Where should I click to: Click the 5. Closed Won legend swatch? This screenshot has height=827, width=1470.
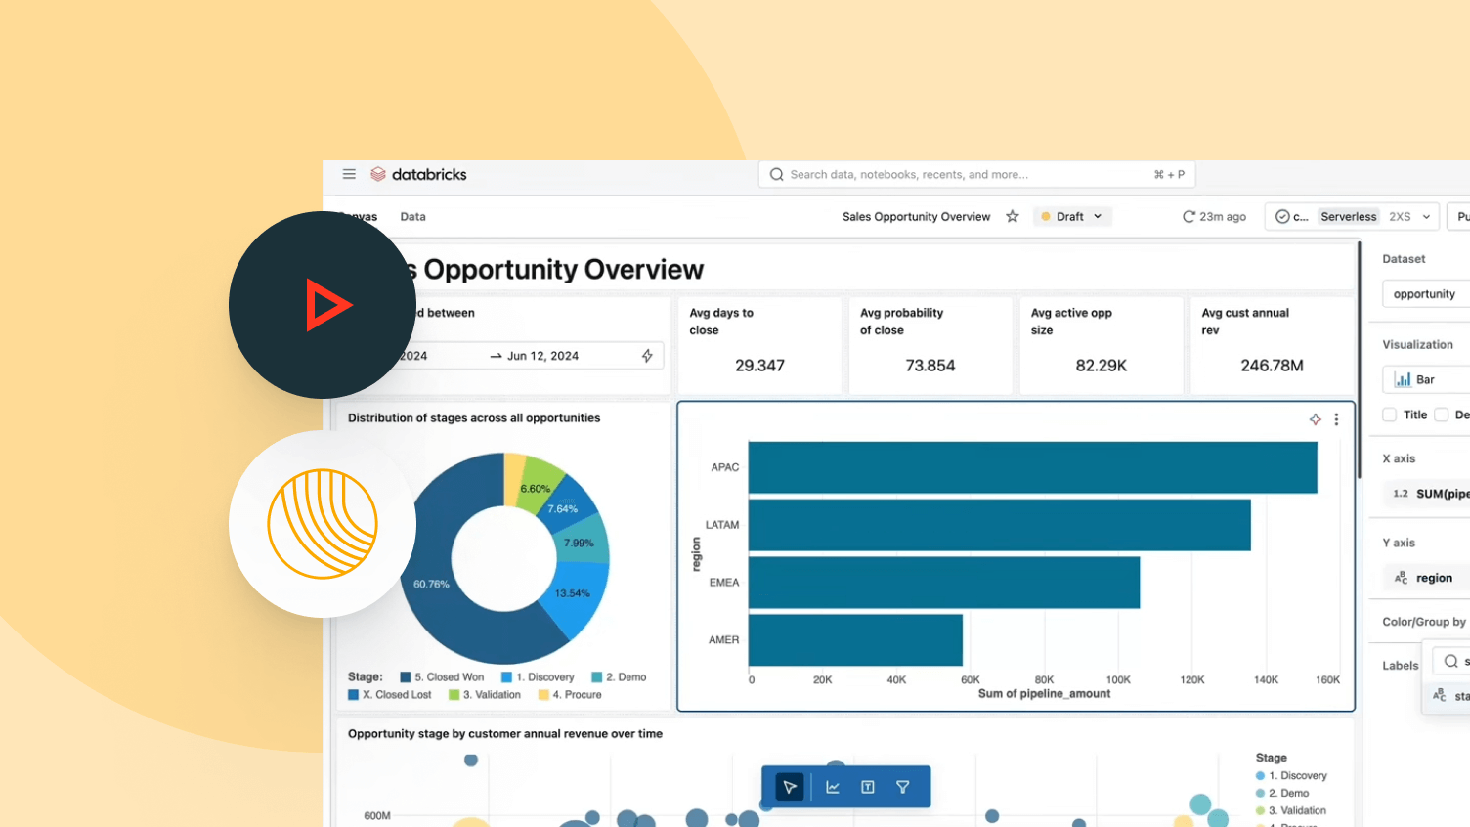pyautogui.click(x=405, y=677)
